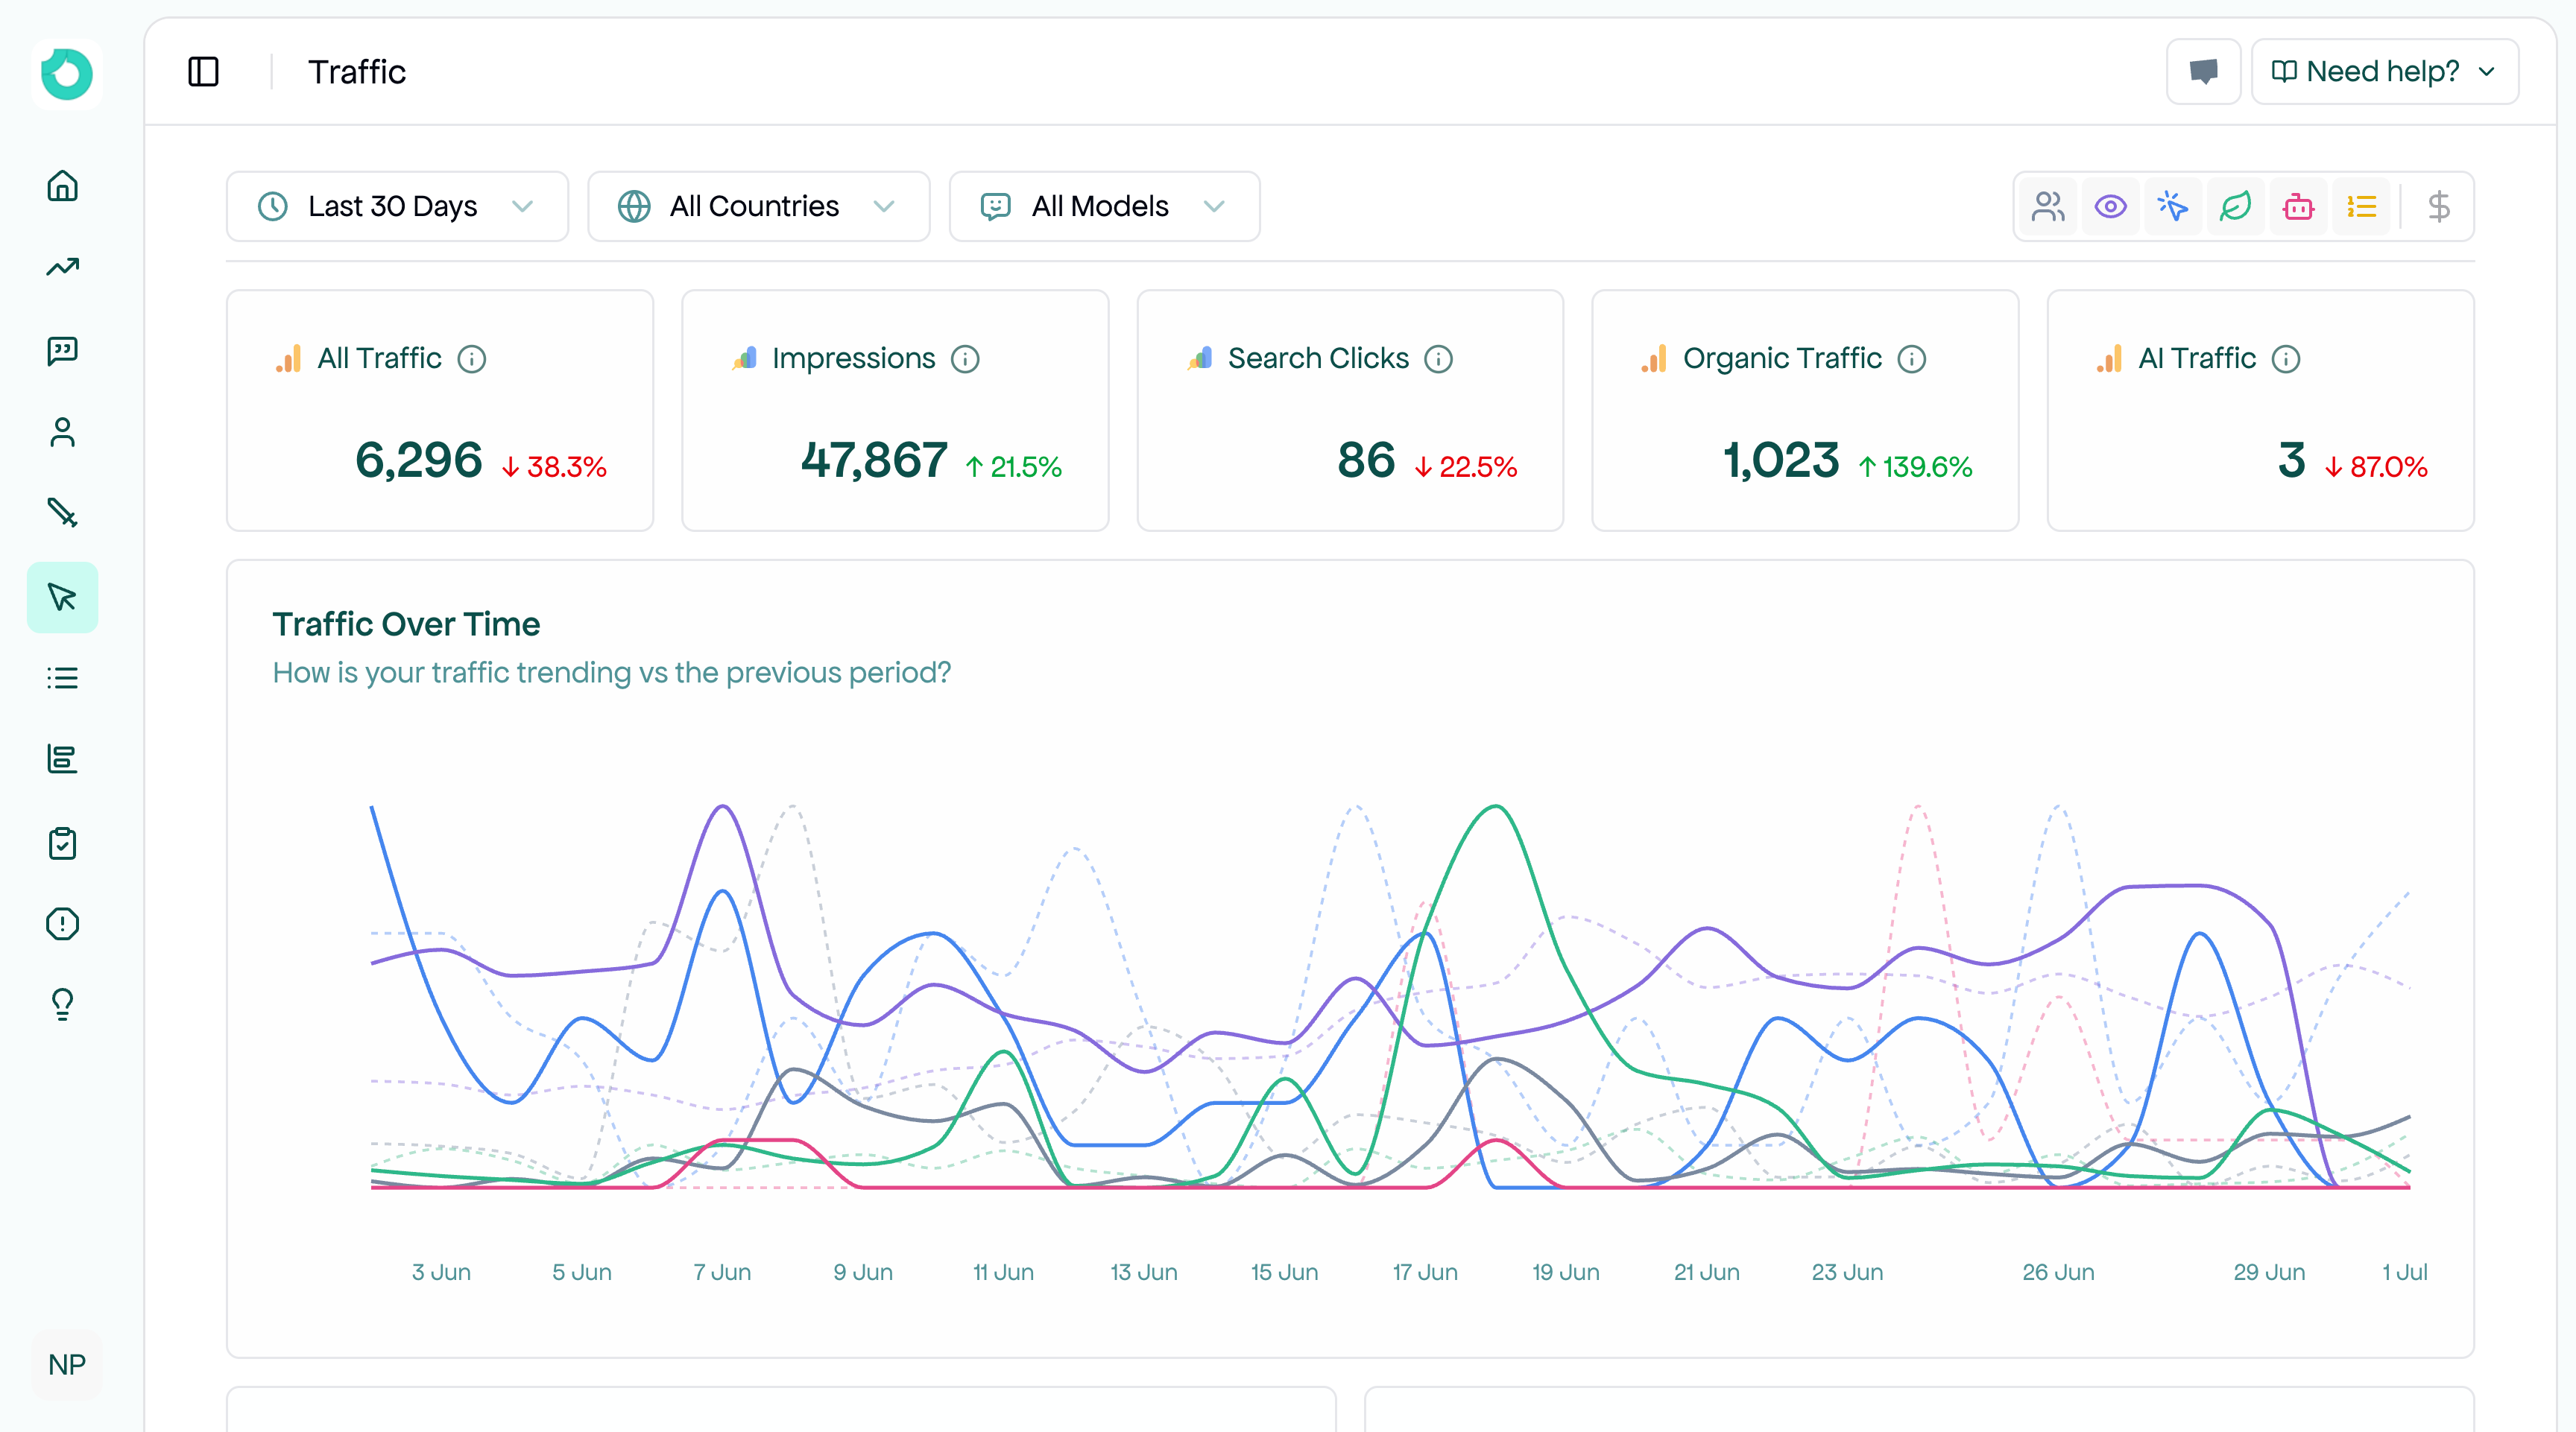Click the Organic Traffic analytics icon

coord(1654,359)
